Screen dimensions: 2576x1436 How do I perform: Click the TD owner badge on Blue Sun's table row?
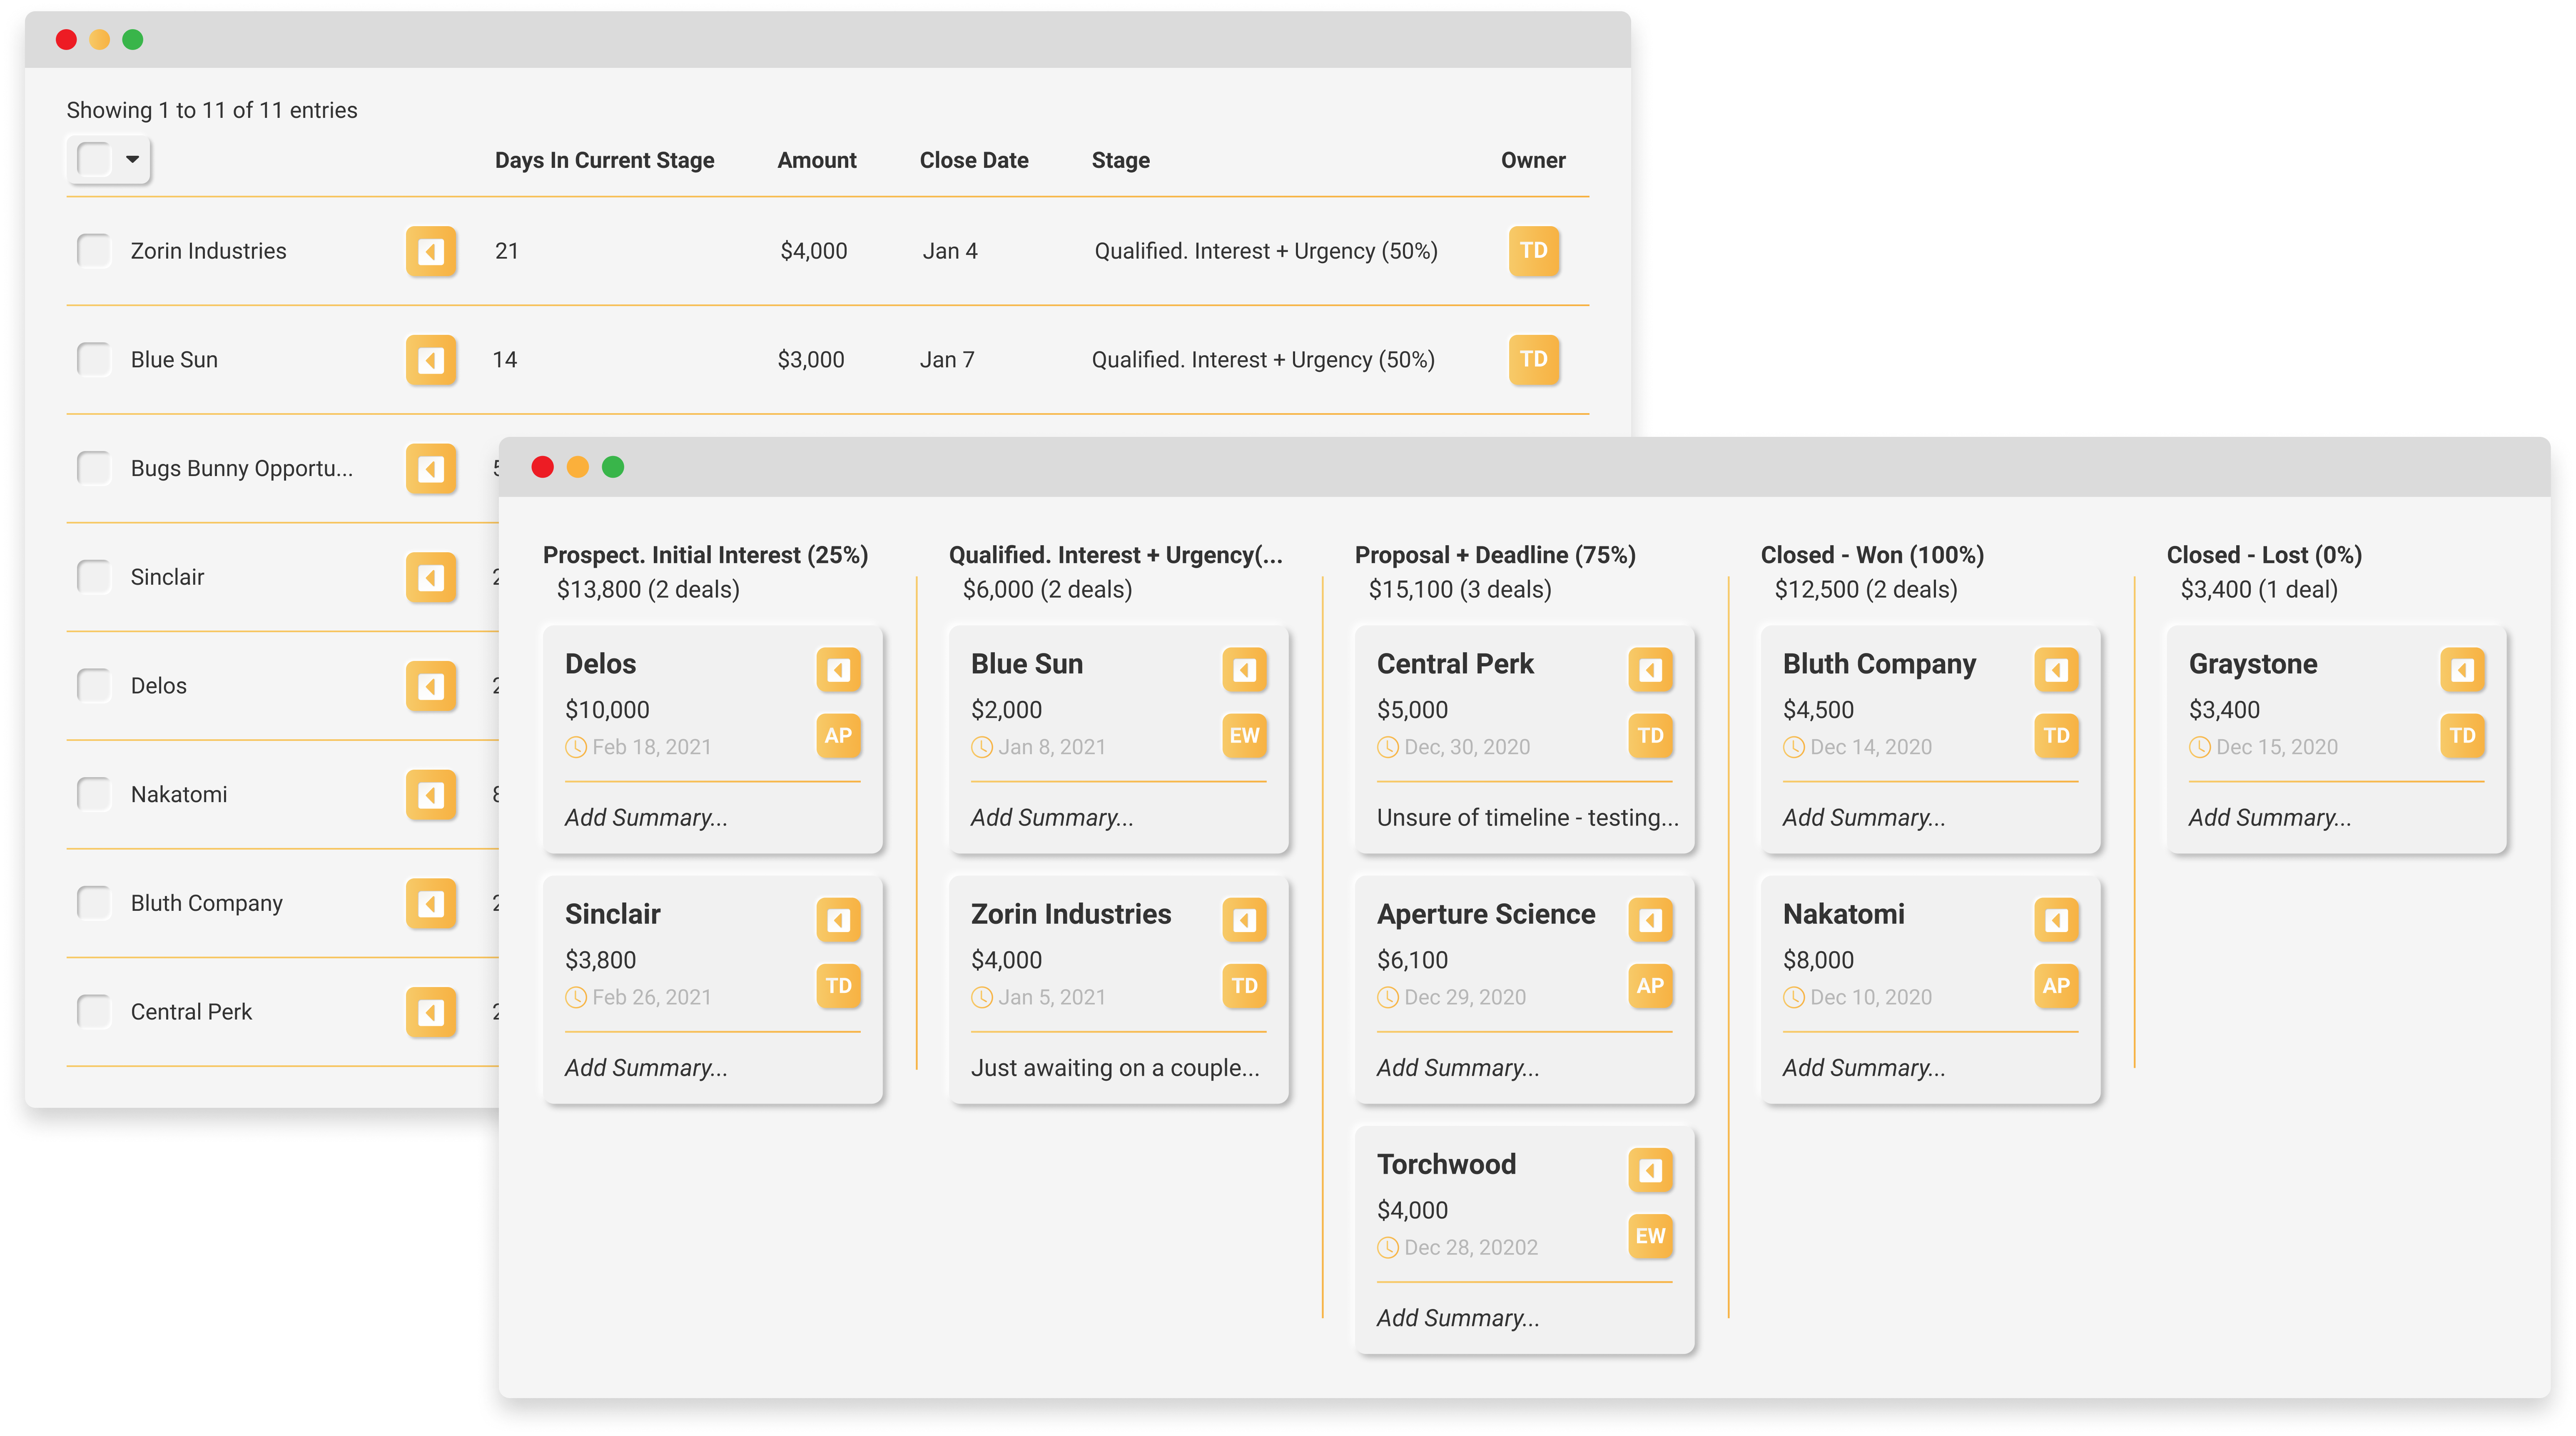[1534, 360]
